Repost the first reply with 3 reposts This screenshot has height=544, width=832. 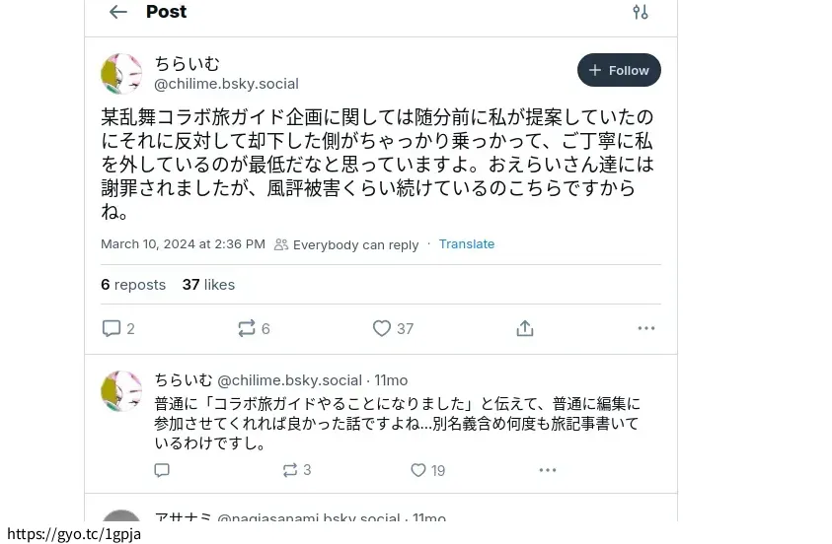point(290,470)
